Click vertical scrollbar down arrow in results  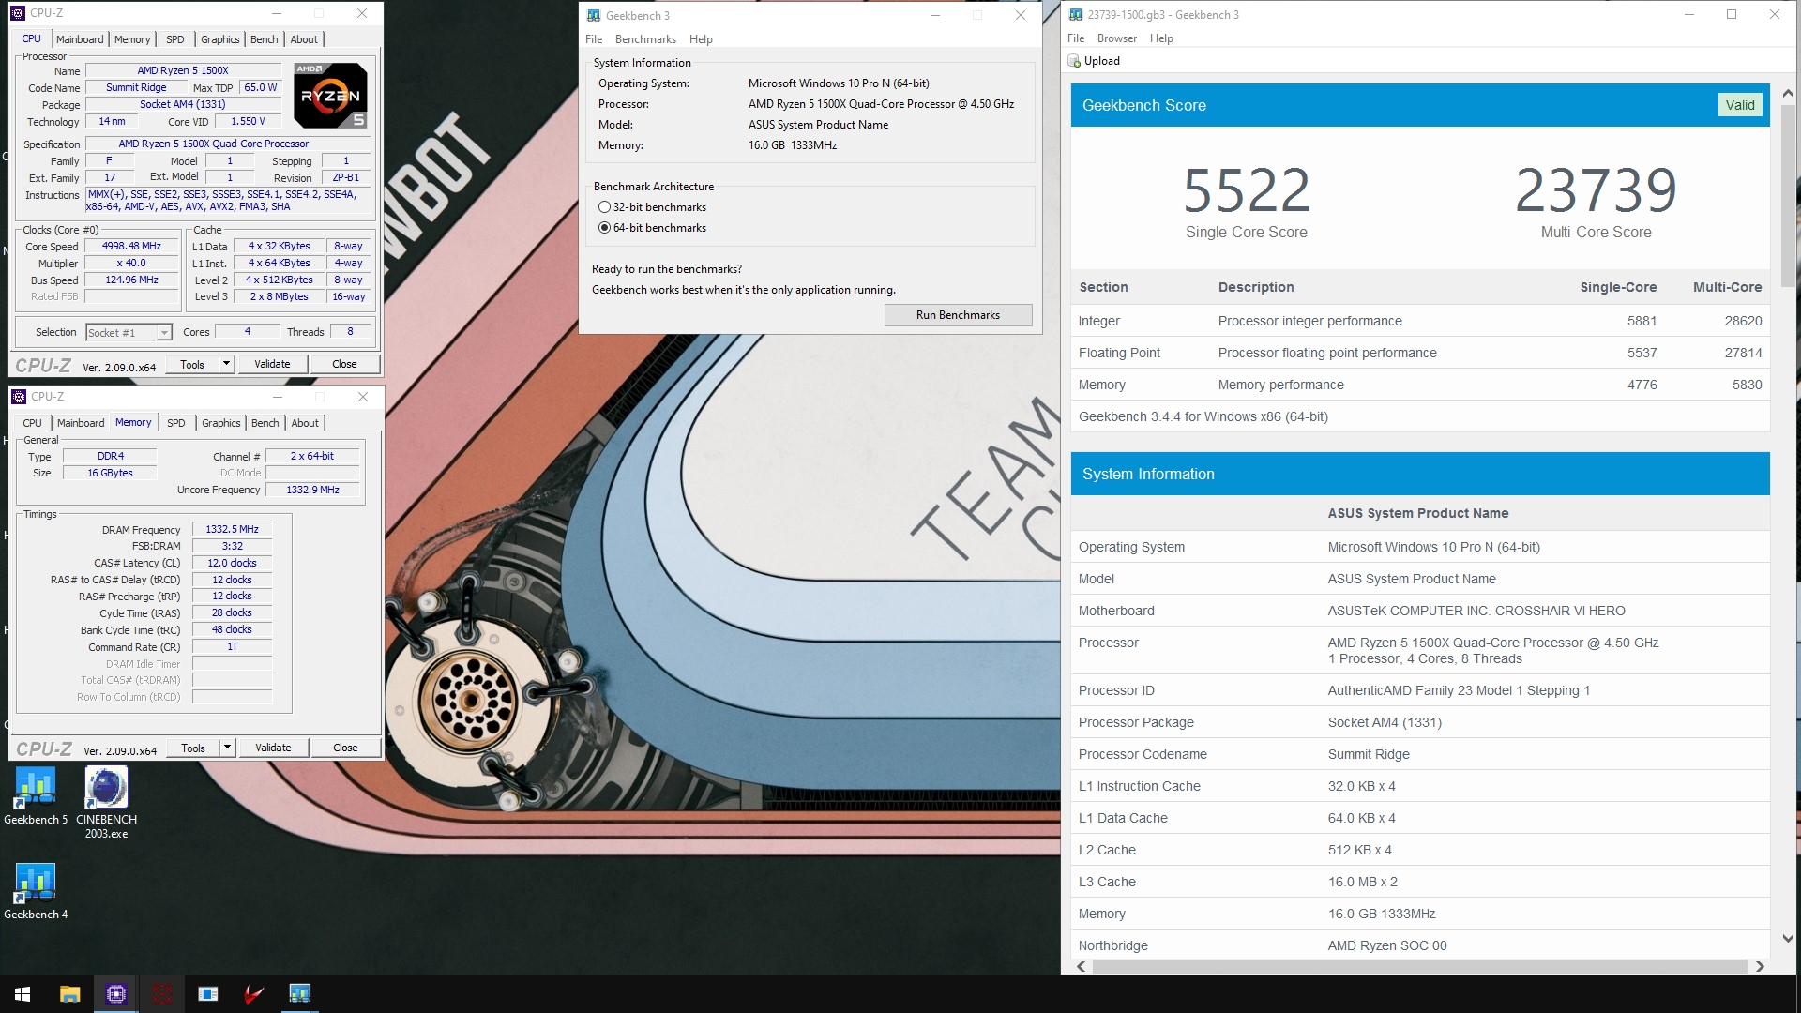point(1788,938)
